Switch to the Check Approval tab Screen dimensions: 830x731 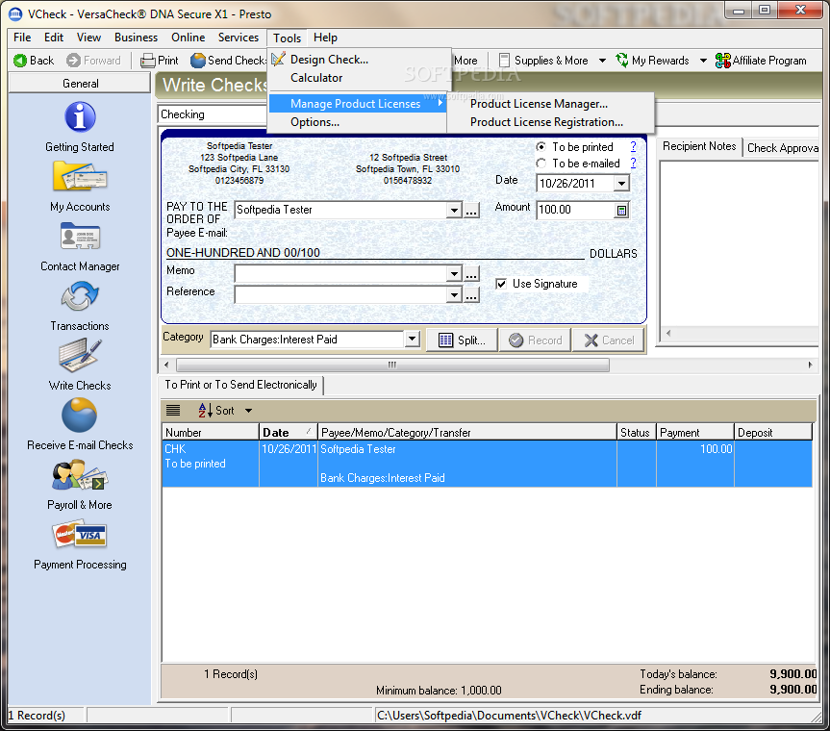(x=782, y=148)
